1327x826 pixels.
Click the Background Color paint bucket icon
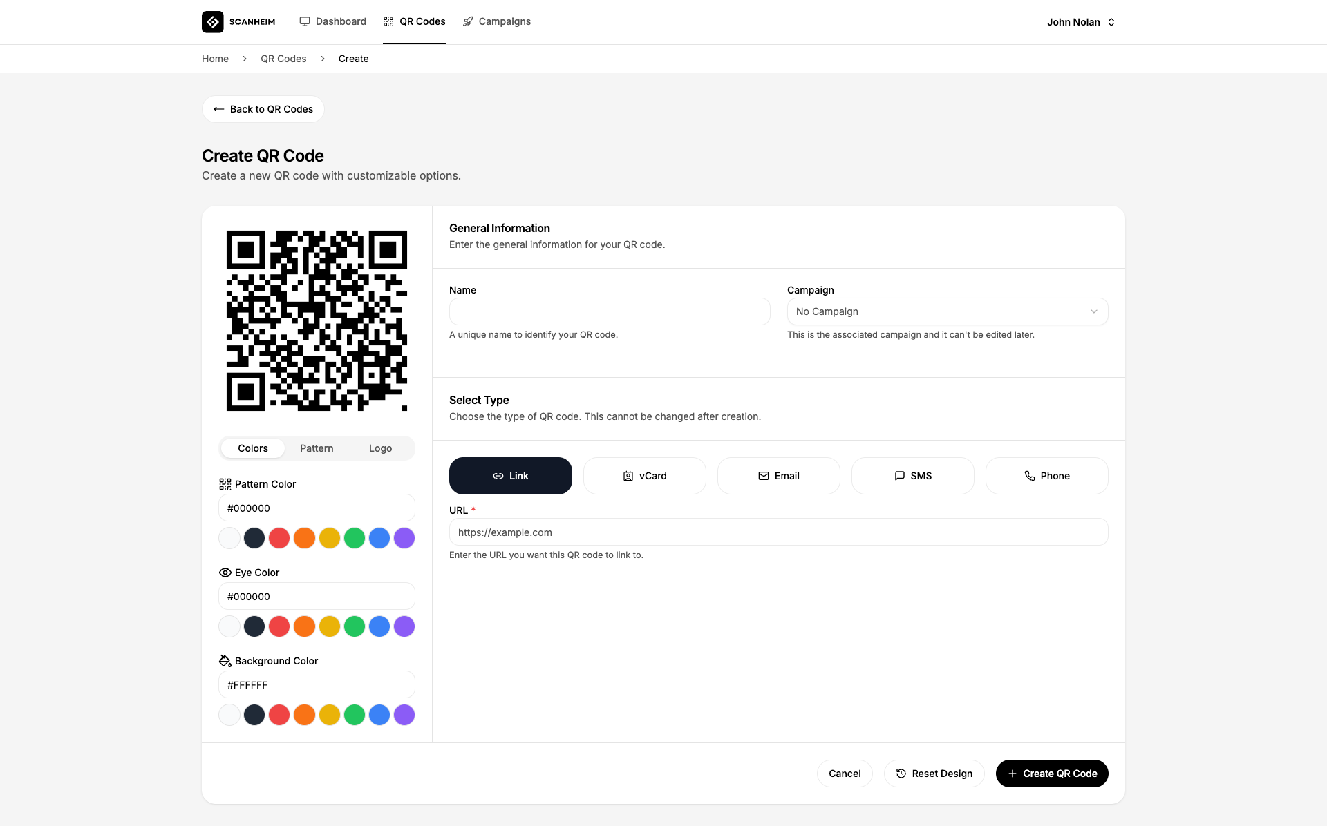point(225,661)
